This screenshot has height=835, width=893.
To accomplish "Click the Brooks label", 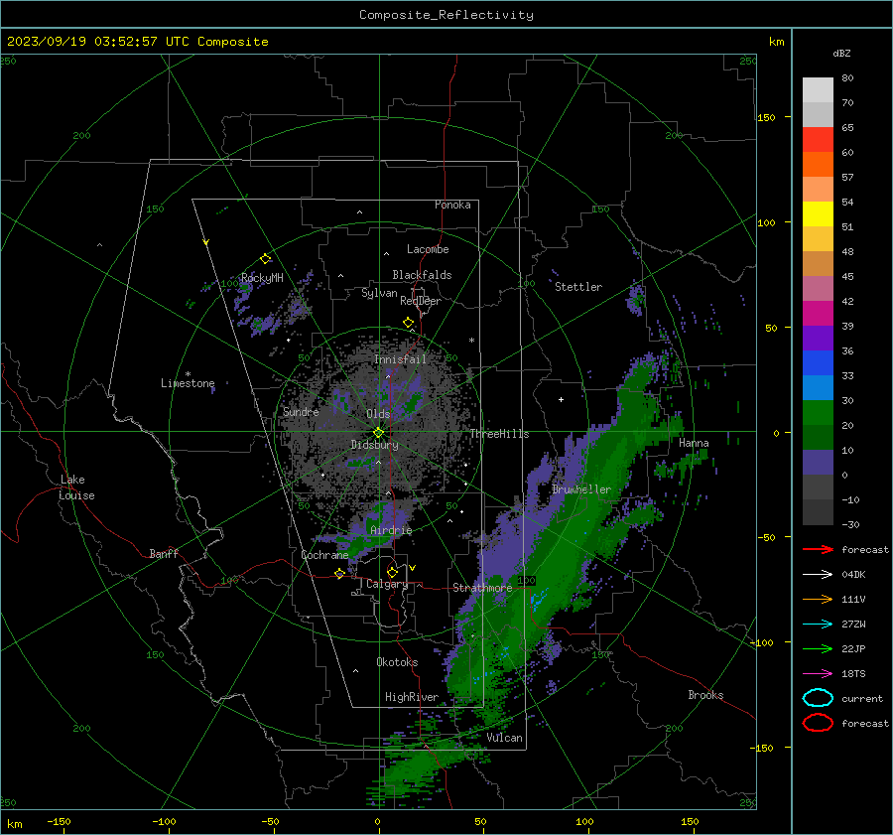I will (705, 695).
